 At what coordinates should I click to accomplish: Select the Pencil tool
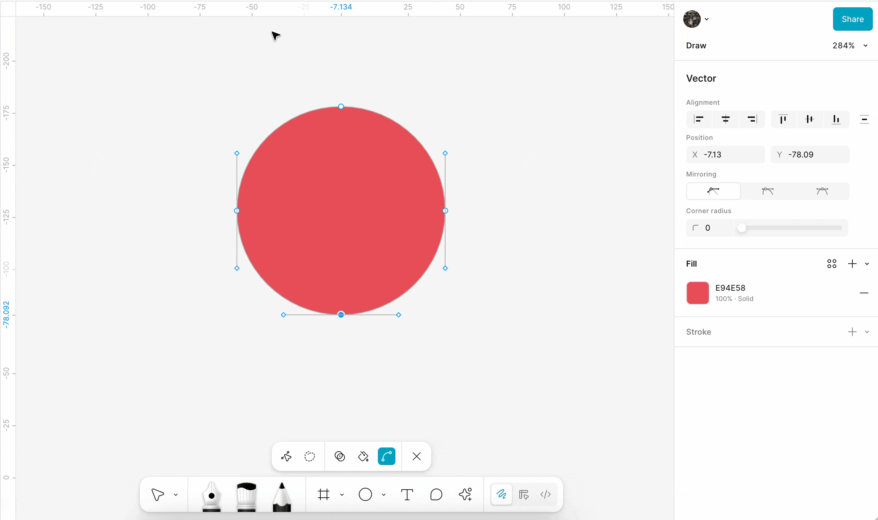[282, 496]
